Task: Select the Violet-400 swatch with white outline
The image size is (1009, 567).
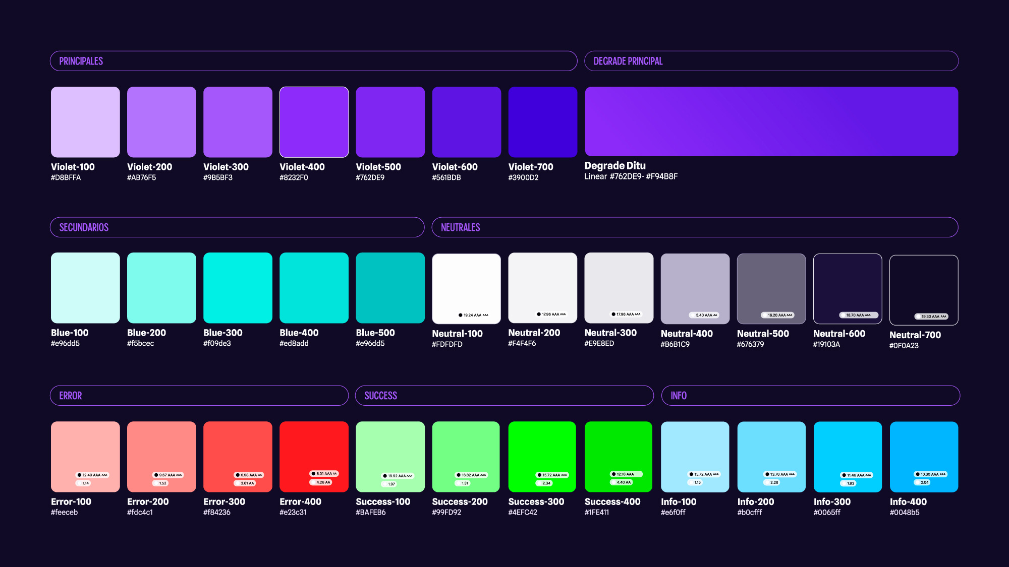Action: point(314,122)
